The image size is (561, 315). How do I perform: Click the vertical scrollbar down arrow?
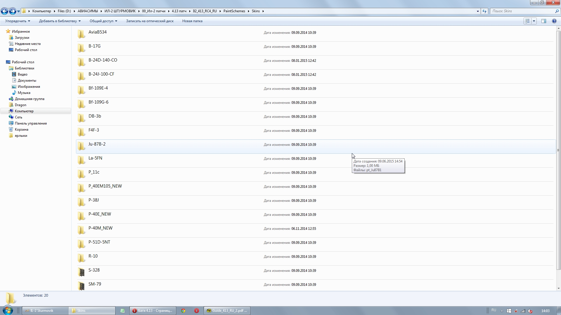pos(558,288)
